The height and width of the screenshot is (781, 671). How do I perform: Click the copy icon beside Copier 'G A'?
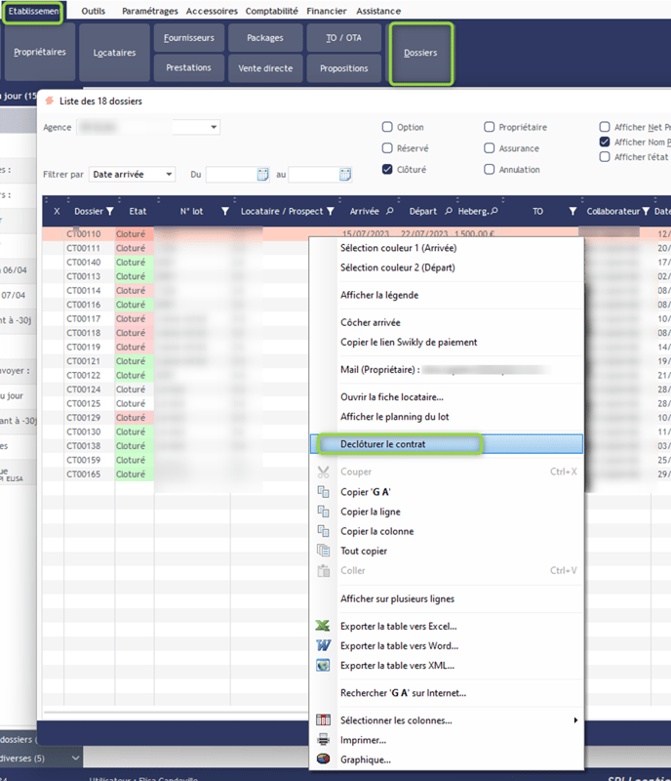pyautogui.click(x=323, y=492)
